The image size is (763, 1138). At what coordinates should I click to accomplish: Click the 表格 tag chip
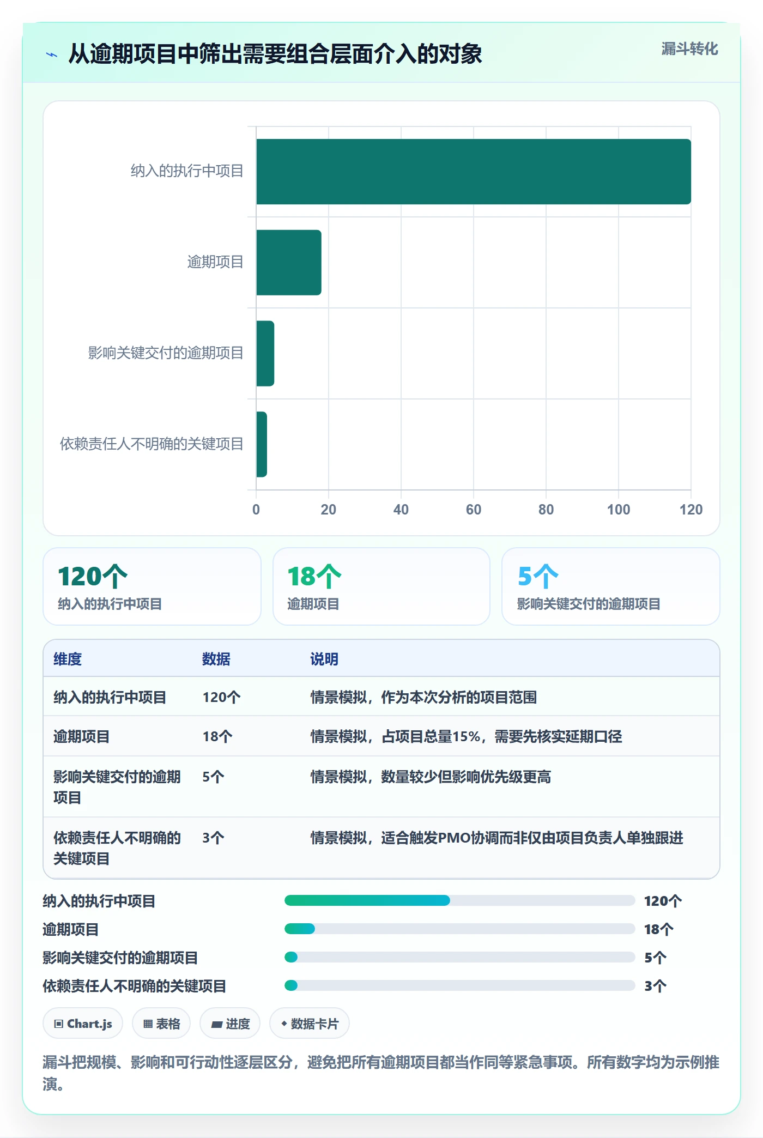coord(161,1024)
